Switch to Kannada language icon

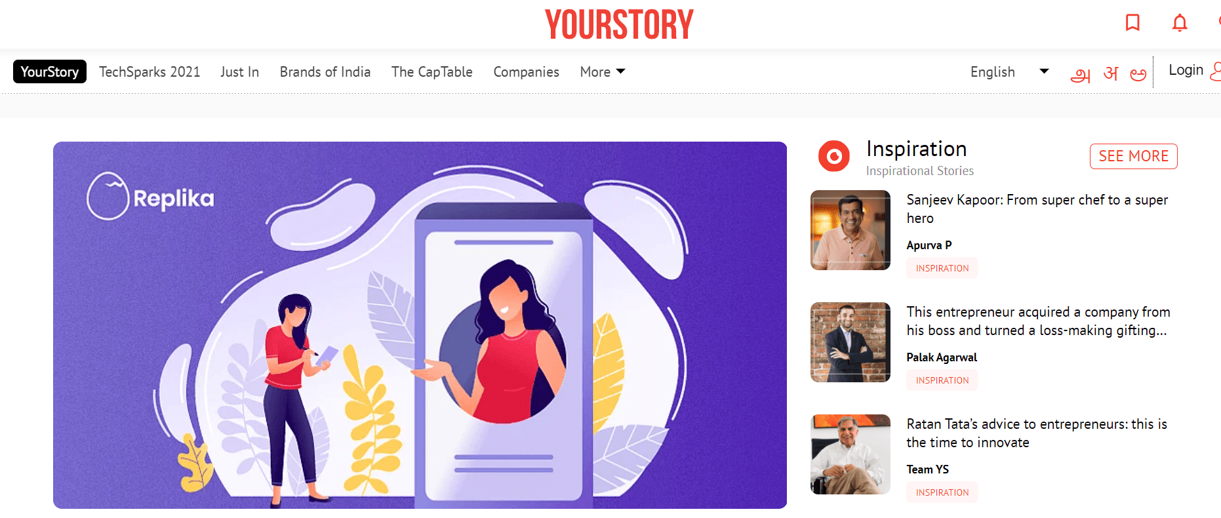click(x=1138, y=74)
